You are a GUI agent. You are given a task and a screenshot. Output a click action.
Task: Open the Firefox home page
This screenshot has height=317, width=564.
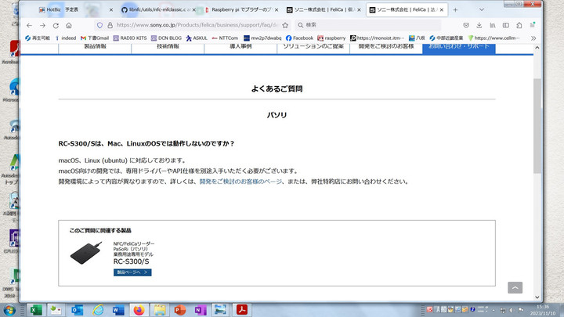pyautogui.click(x=69, y=25)
